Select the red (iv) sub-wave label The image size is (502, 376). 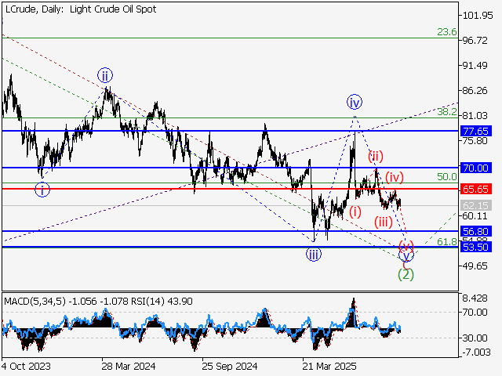394,176
